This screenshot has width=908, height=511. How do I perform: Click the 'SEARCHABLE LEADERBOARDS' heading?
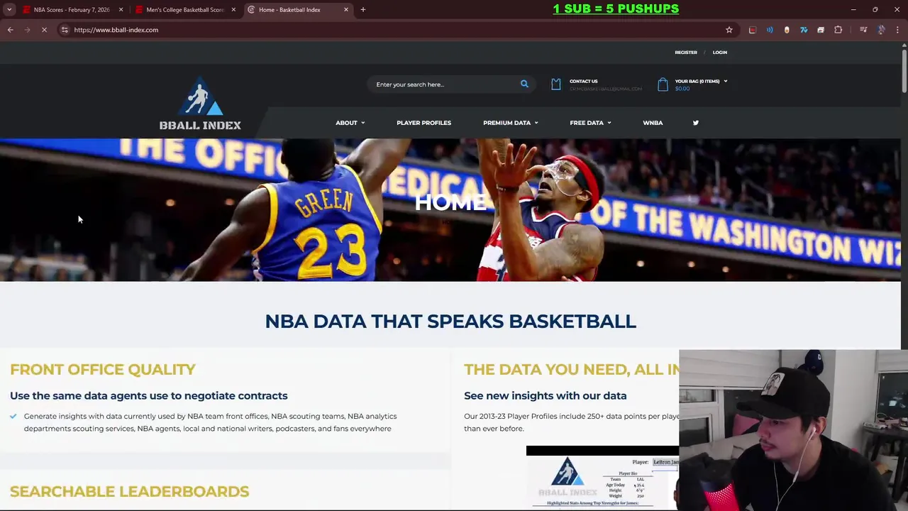(130, 491)
